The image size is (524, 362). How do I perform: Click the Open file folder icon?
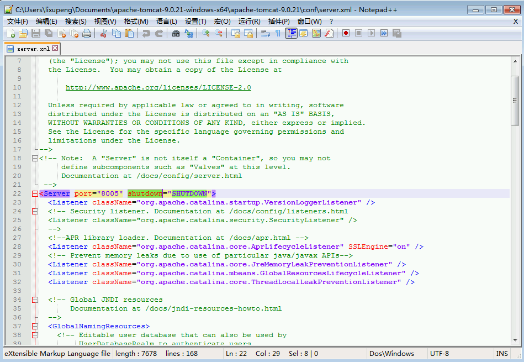[23, 33]
